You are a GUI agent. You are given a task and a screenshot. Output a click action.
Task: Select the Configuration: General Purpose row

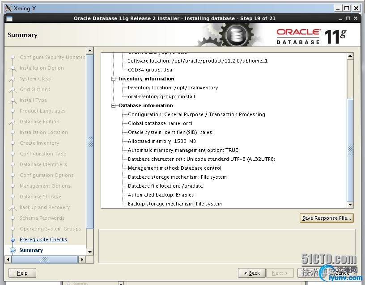pos(196,114)
